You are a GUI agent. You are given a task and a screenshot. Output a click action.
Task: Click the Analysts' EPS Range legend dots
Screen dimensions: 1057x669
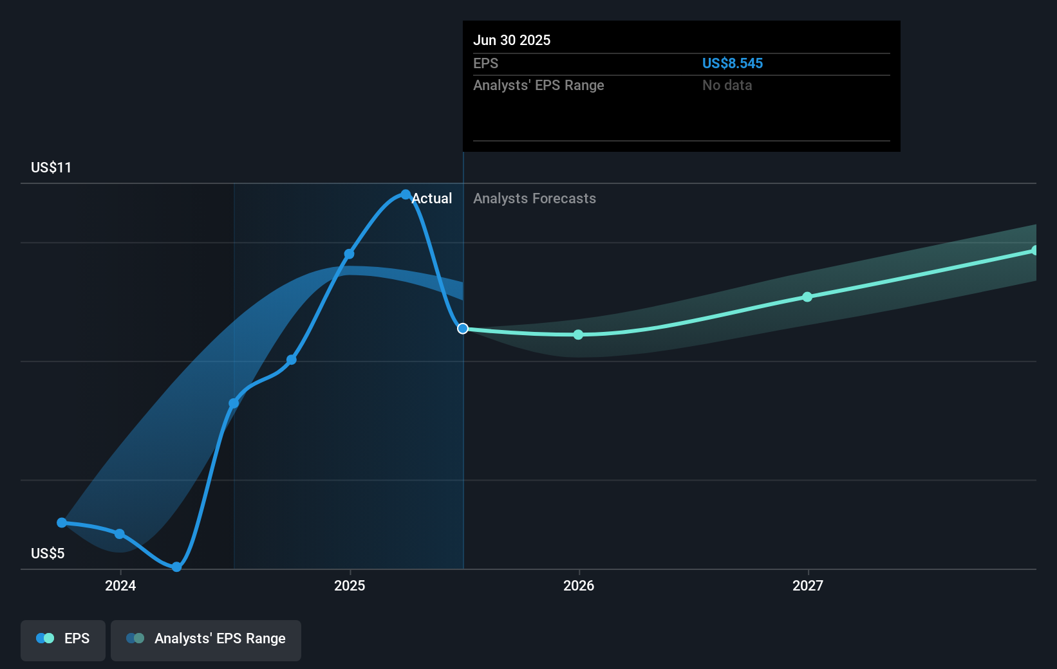(135, 638)
